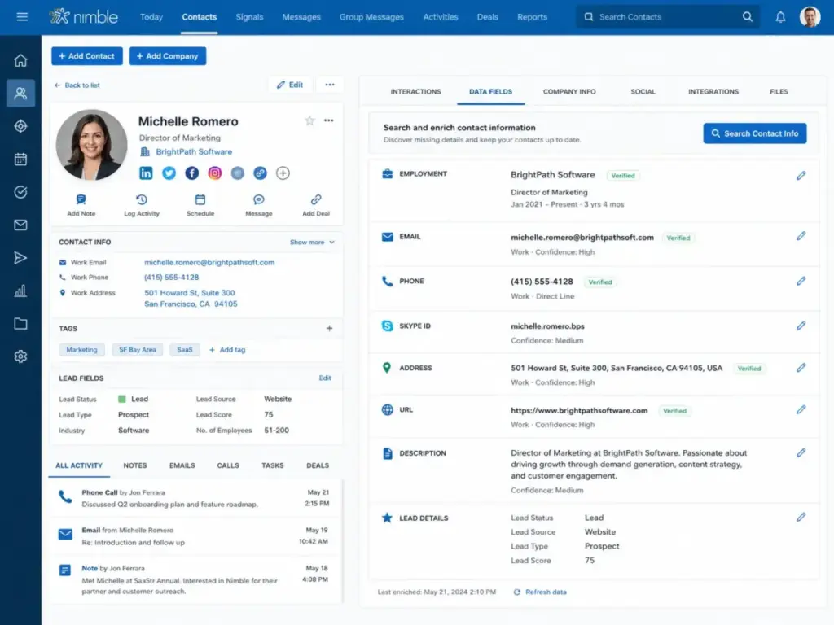The width and height of the screenshot is (834, 625).
Task: Click Message action
Action: point(258,205)
